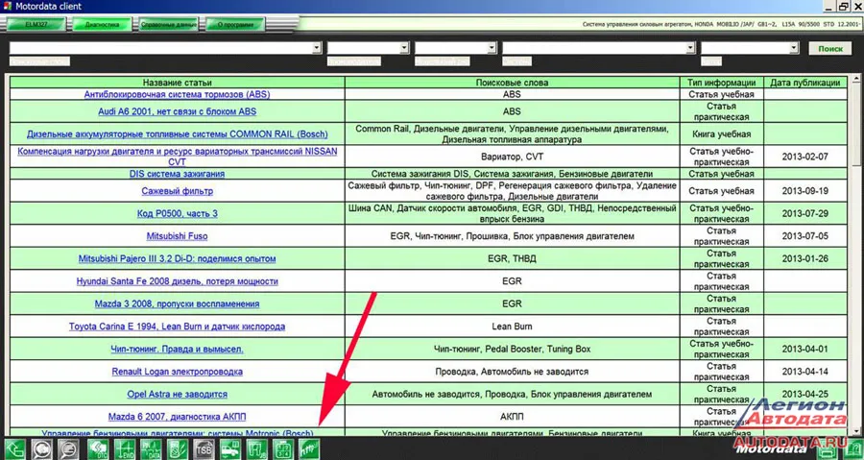Expand the second filter dropdown arrow

404,48
